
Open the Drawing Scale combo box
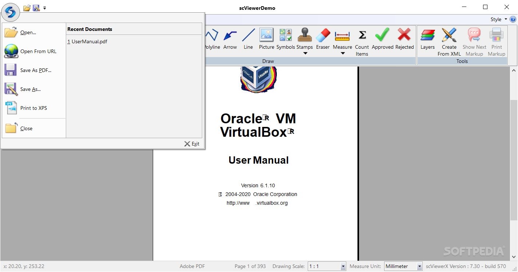pyautogui.click(x=327, y=266)
